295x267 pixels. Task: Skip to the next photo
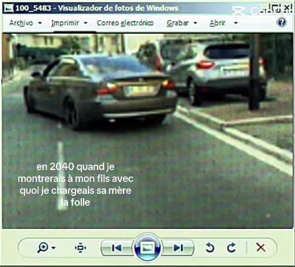(179, 248)
